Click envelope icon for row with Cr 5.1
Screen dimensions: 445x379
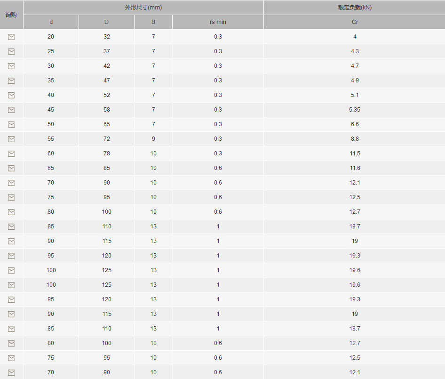tap(11, 95)
